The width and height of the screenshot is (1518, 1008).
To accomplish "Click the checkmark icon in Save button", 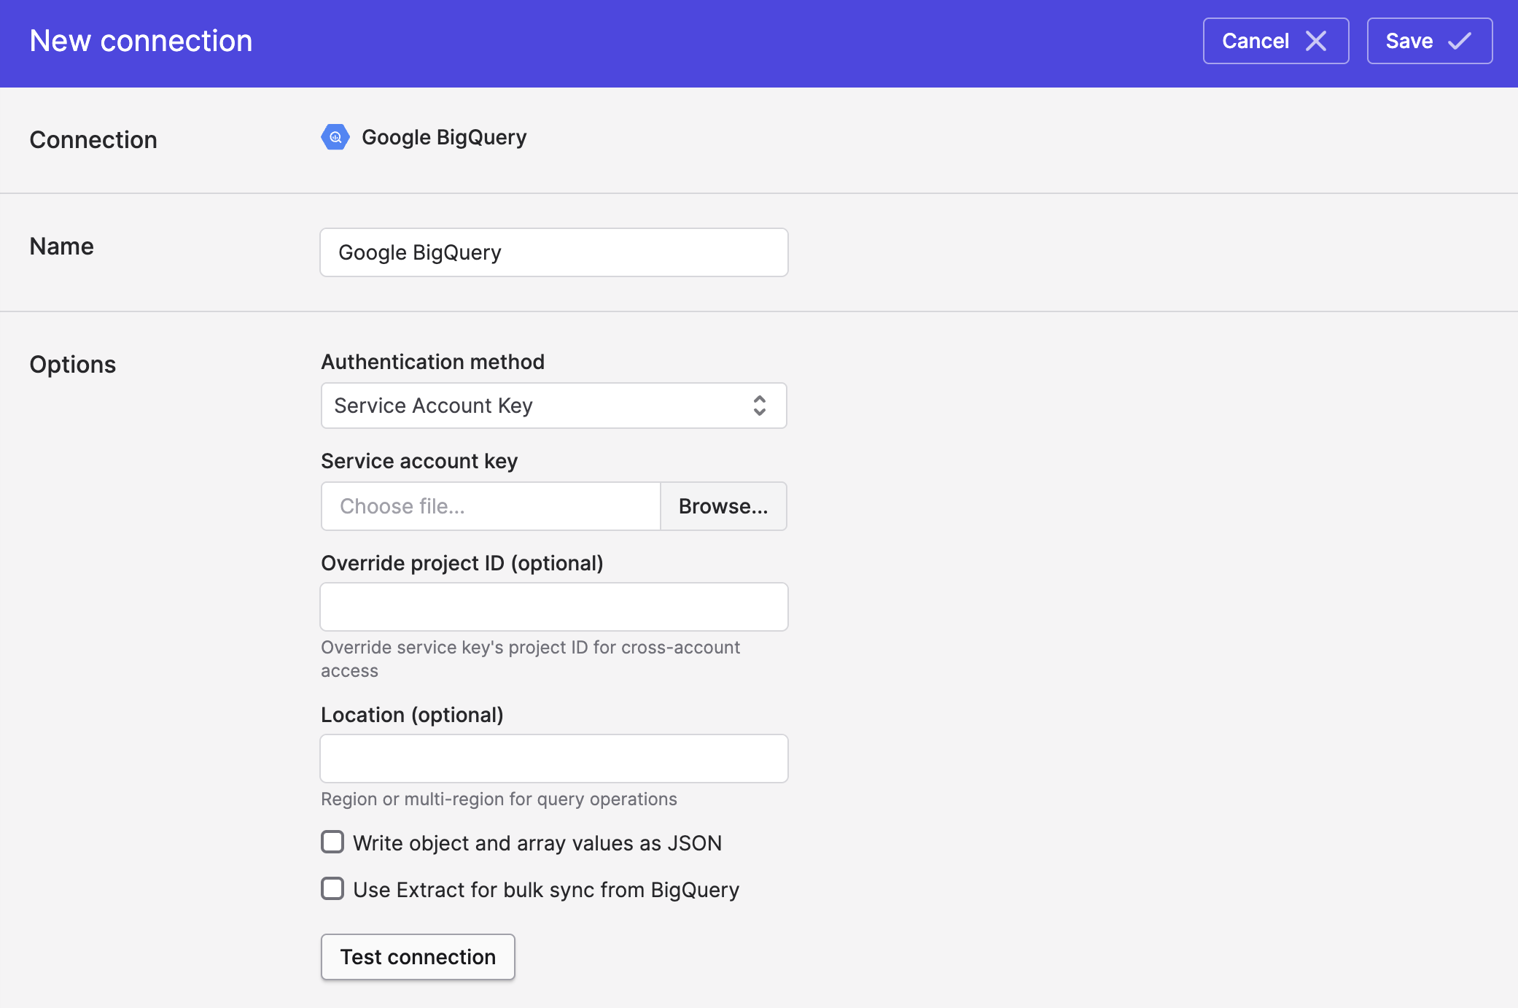I will [1460, 41].
